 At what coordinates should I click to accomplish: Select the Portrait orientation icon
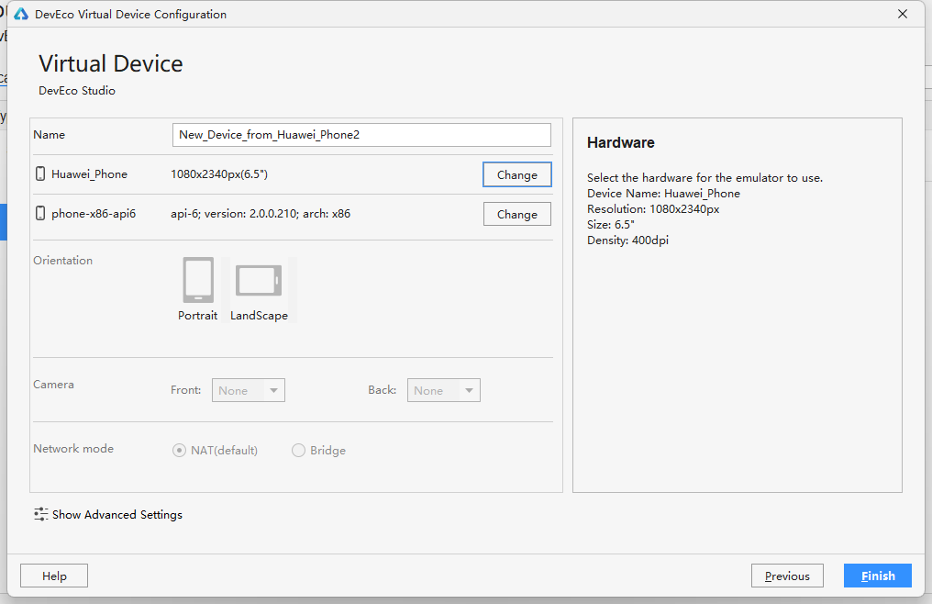pos(198,280)
